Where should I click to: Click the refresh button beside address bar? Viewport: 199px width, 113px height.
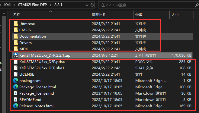(92, 5)
